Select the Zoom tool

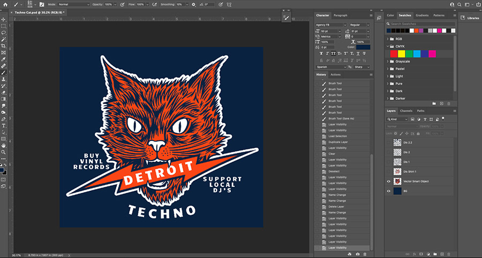click(x=3, y=152)
